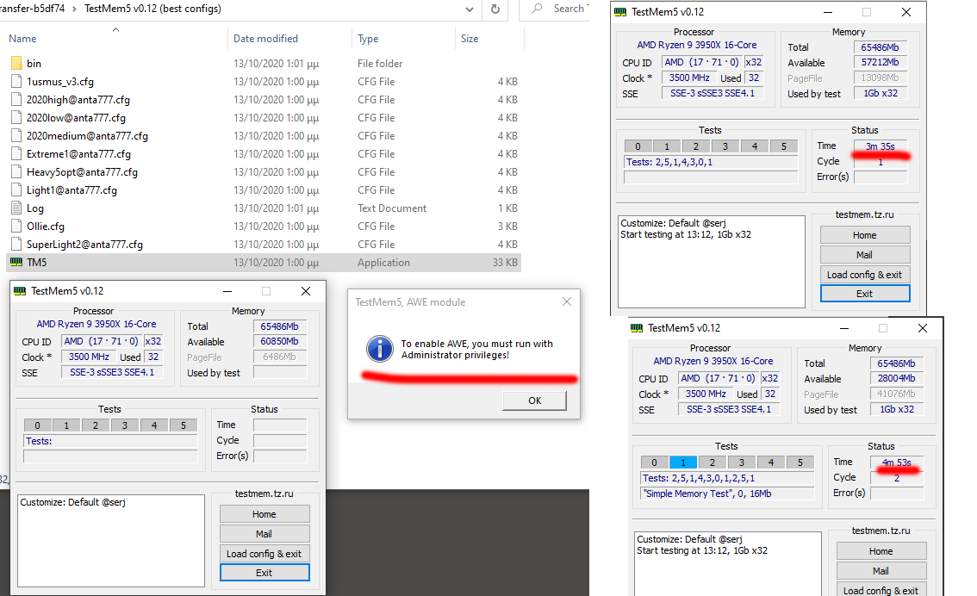Sort files by Name column

coord(22,38)
